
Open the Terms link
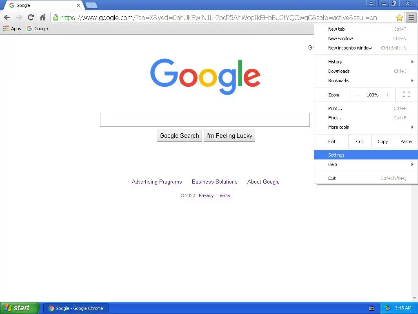[224, 195]
